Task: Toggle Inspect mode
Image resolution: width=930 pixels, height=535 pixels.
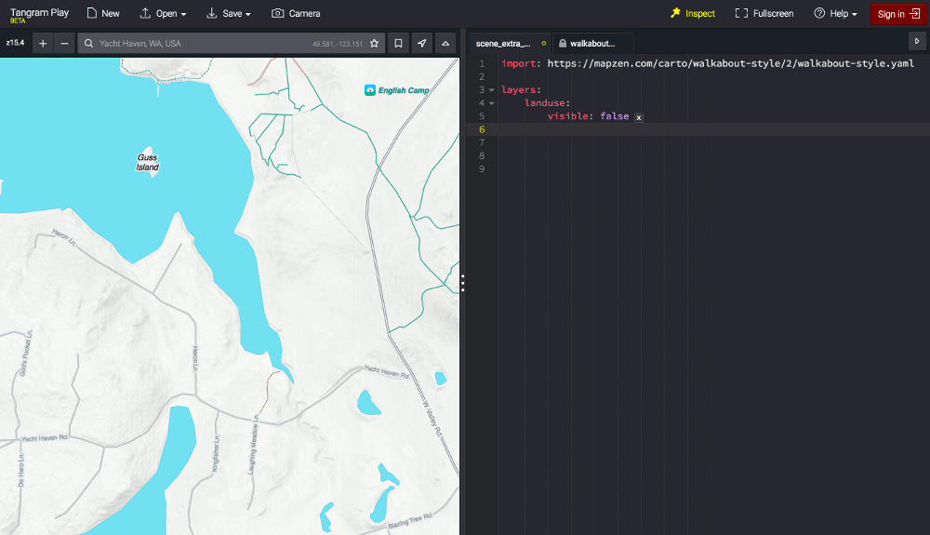Action: click(x=693, y=13)
